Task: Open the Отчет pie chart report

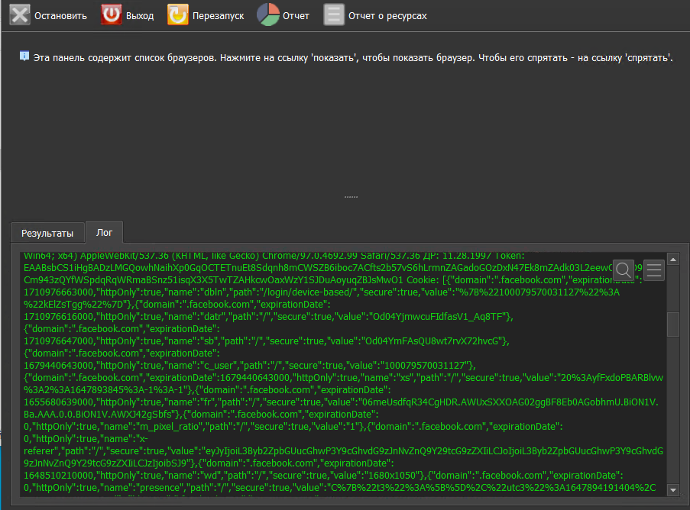Action: 283,15
